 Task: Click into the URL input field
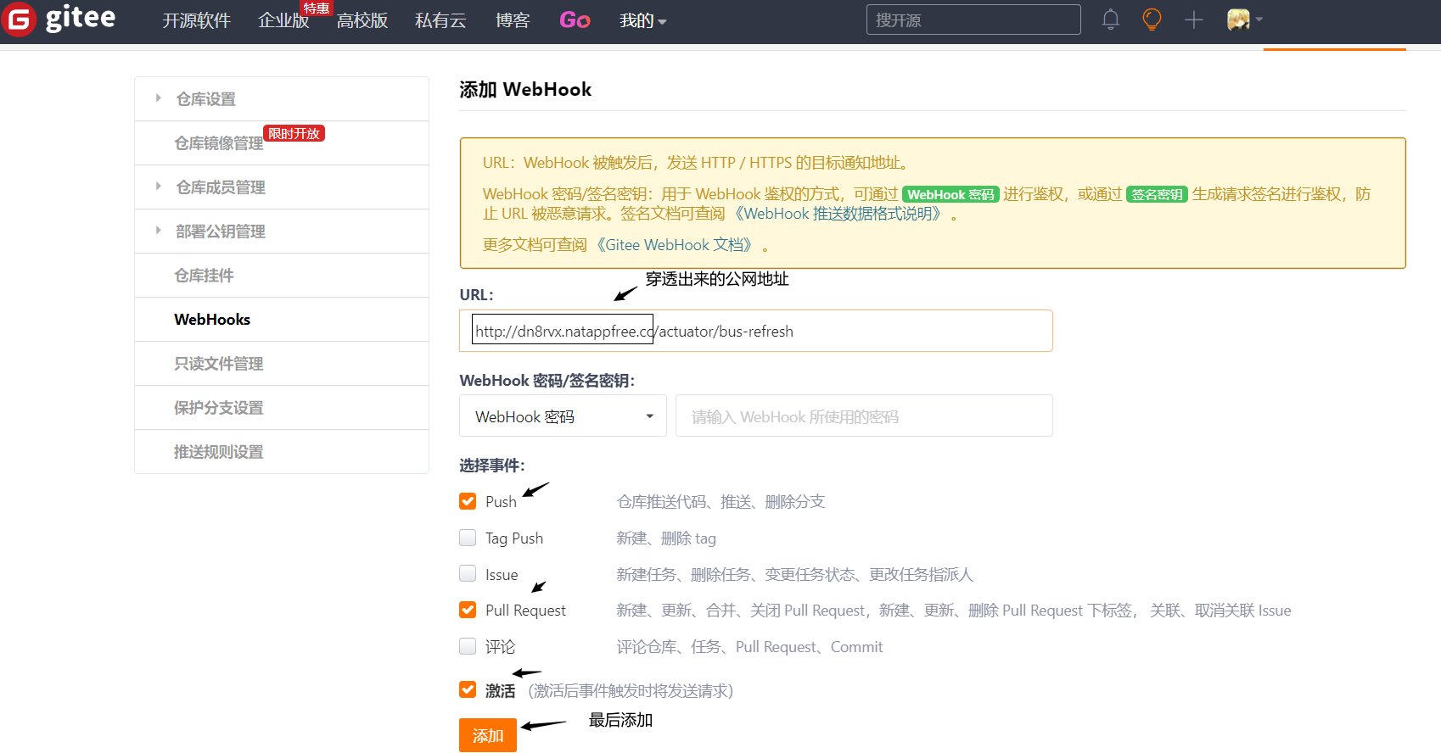[756, 331]
